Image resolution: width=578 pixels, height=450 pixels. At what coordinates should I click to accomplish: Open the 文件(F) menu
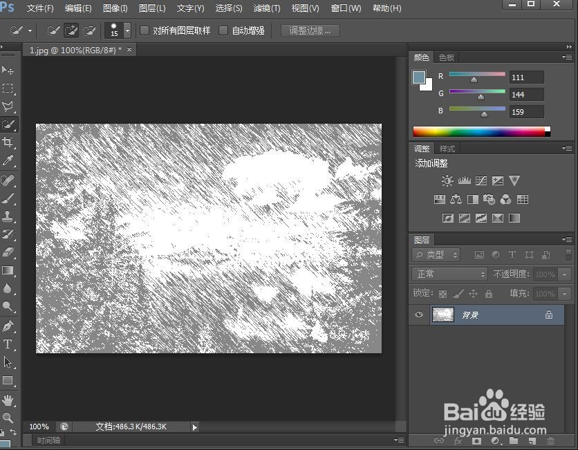pos(40,8)
